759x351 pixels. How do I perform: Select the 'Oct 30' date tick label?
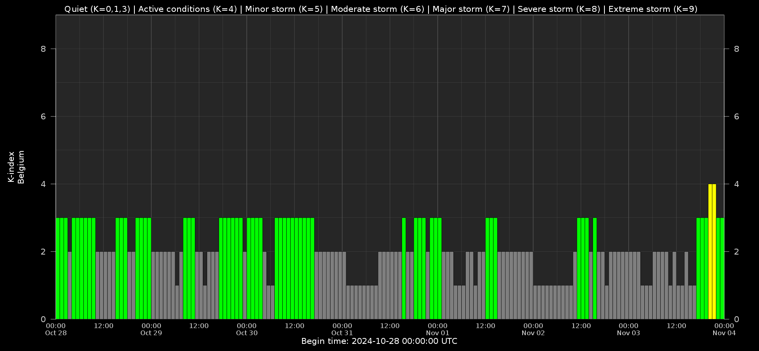pyautogui.click(x=247, y=333)
